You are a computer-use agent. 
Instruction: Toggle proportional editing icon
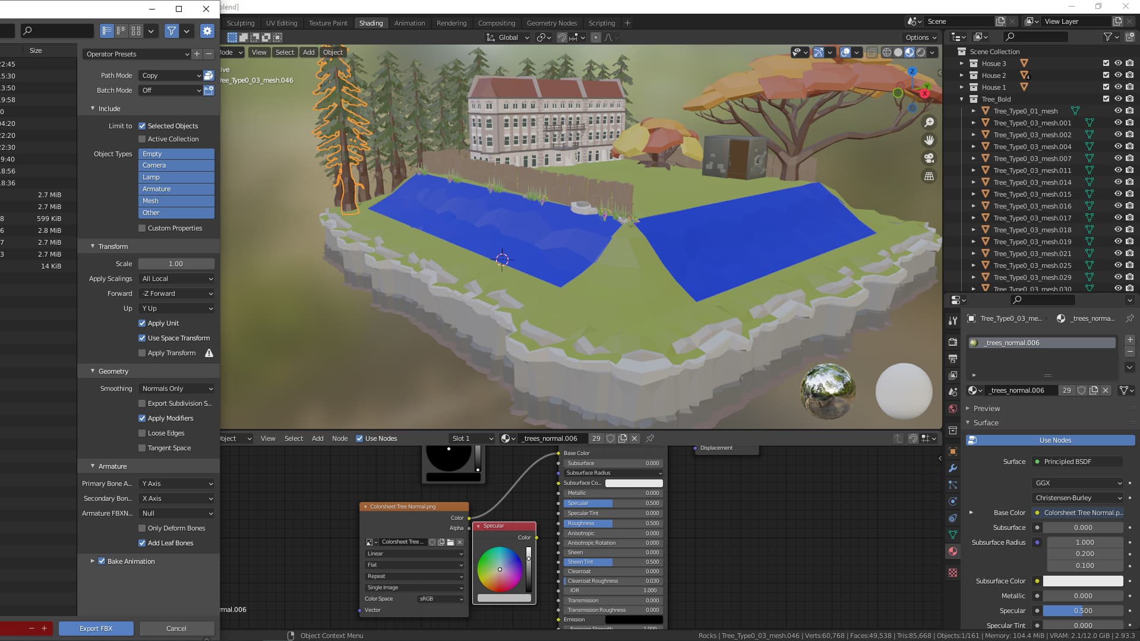tap(596, 37)
